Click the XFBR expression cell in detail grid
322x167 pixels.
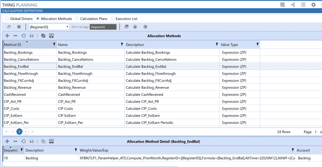(187, 158)
